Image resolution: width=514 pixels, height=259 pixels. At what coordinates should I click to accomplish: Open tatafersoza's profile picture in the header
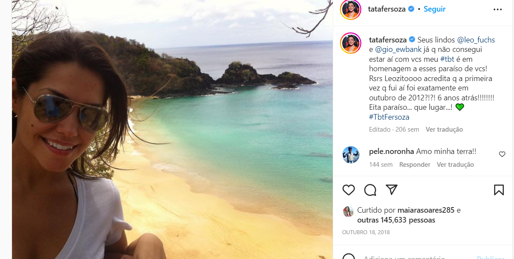[351, 9]
